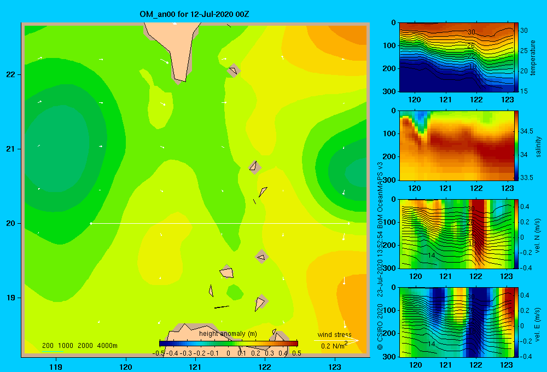The height and width of the screenshot is (372, 547).
Task: Click the vertical credit text "BoM OceanMAPS v3"
Action: pos(380,195)
